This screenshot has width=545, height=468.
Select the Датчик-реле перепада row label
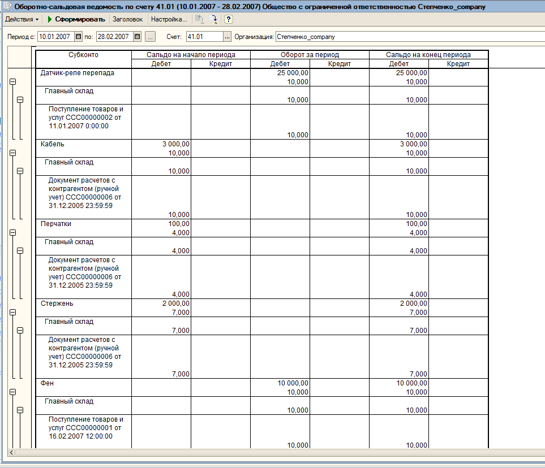pyautogui.click(x=77, y=73)
